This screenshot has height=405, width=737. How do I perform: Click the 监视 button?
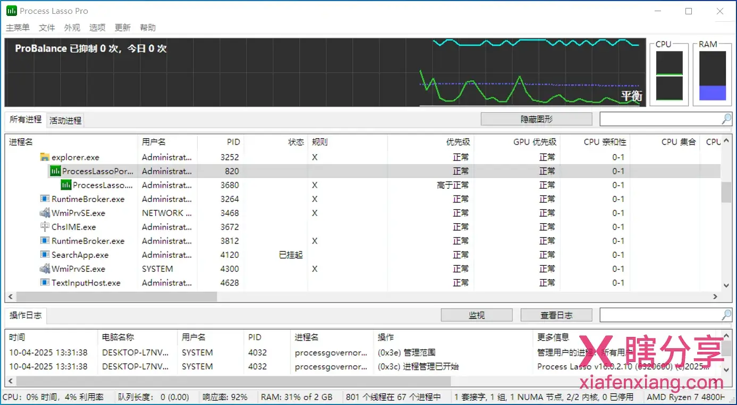coord(477,315)
